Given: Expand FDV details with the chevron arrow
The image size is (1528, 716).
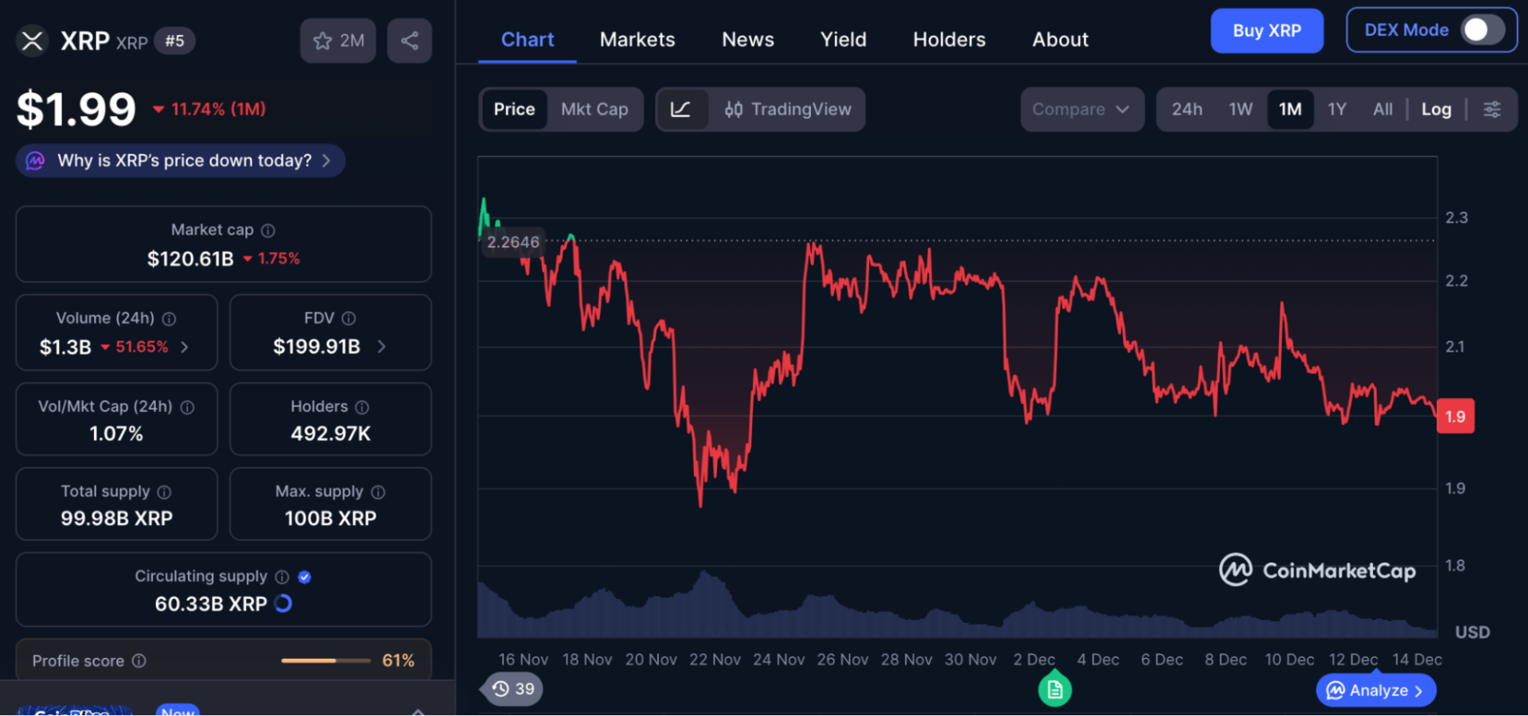Looking at the screenshot, I should coord(380,347).
